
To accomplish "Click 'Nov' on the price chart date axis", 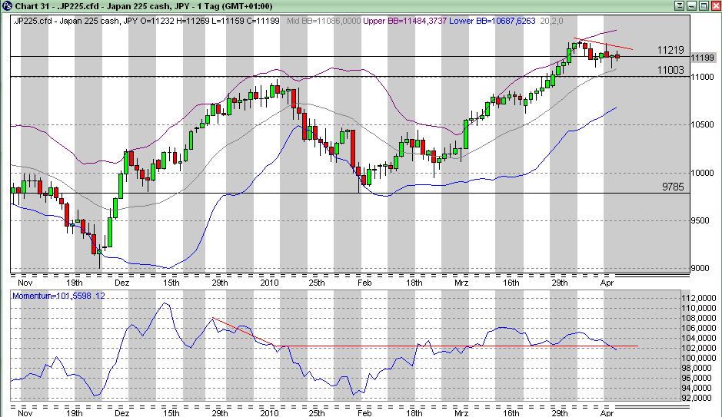I will 25,283.
